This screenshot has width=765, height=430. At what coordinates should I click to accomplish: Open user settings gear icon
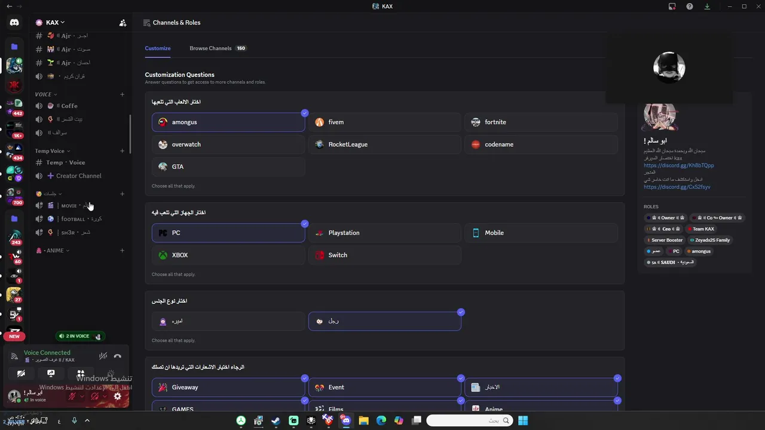point(118,396)
